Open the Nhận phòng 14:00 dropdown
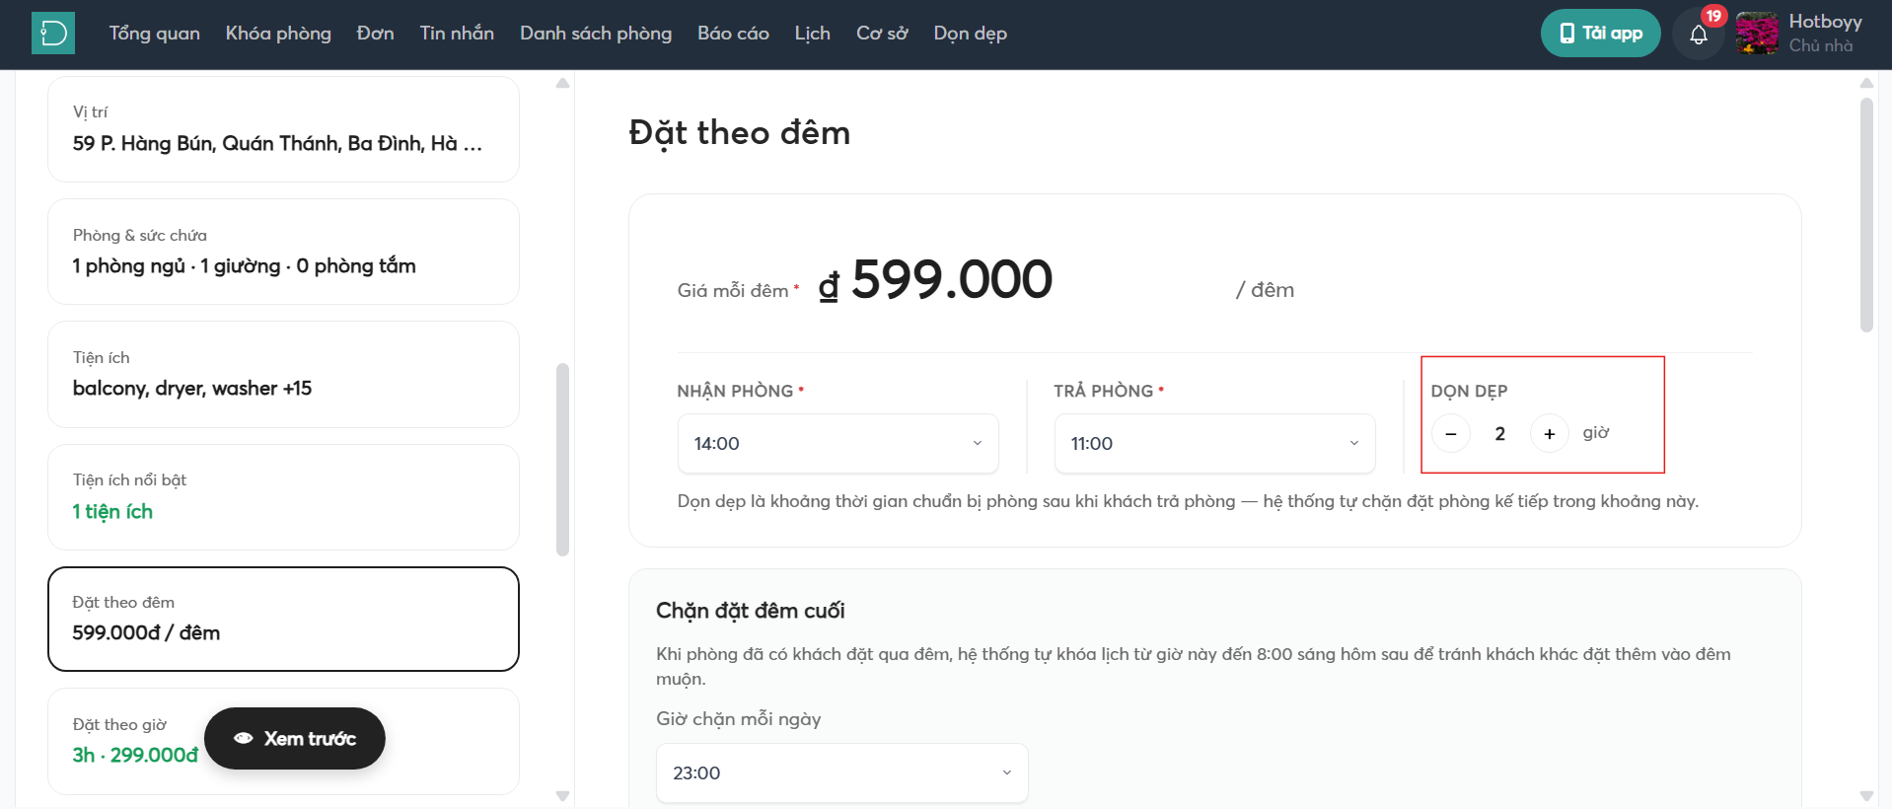This screenshot has height=809, width=1892. point(838,444)
